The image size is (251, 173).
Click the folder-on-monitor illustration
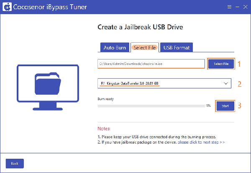(x=48, y=88)
